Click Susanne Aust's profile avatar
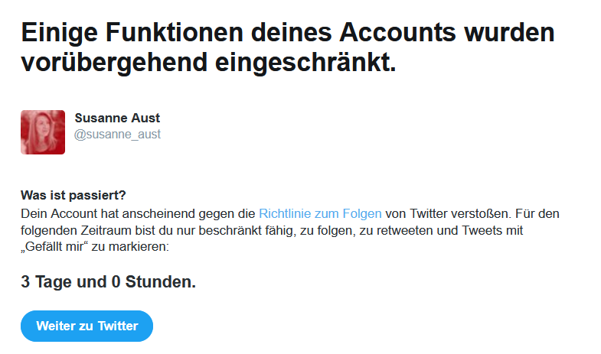The width and height of the screenshot is (601, 354). pos(43,132)
